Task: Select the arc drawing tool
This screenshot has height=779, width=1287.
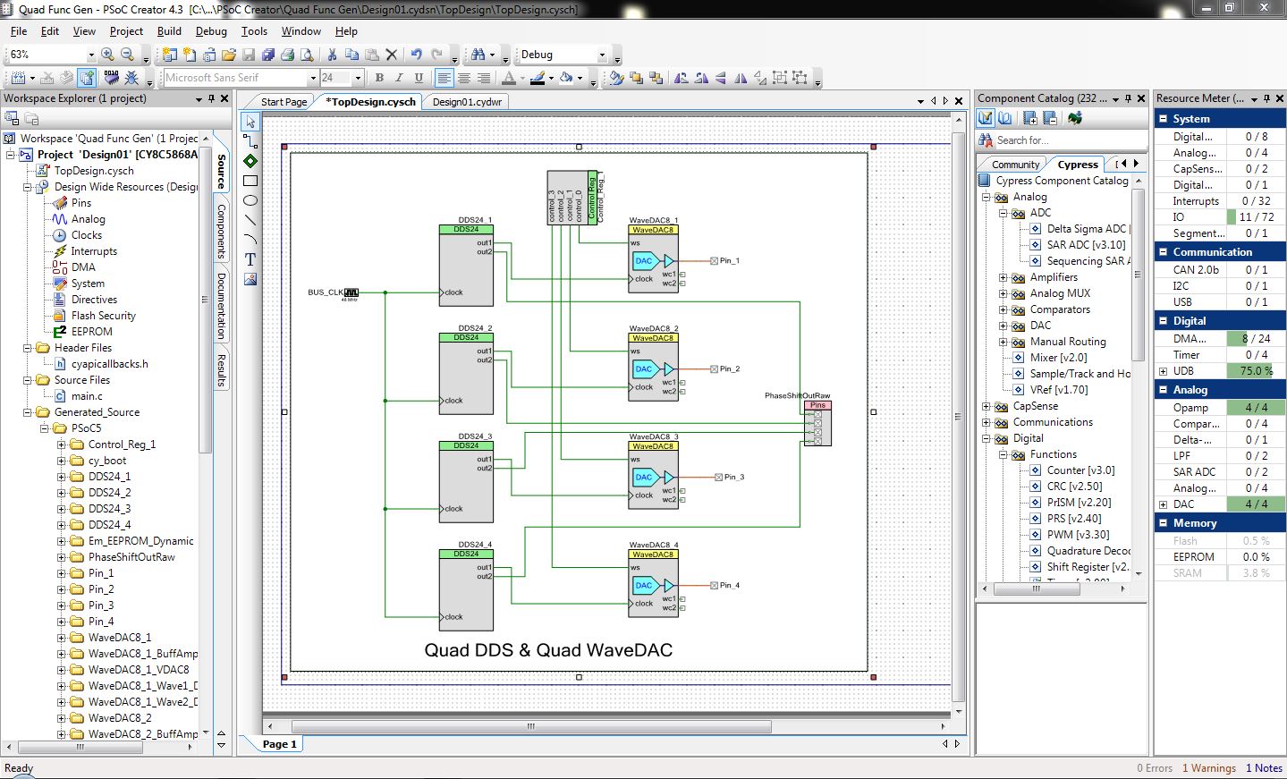Action: [x=250, y=240]
